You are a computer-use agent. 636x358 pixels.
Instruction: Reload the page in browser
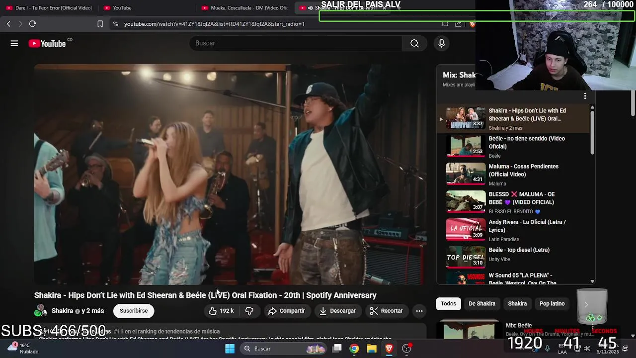32,24
